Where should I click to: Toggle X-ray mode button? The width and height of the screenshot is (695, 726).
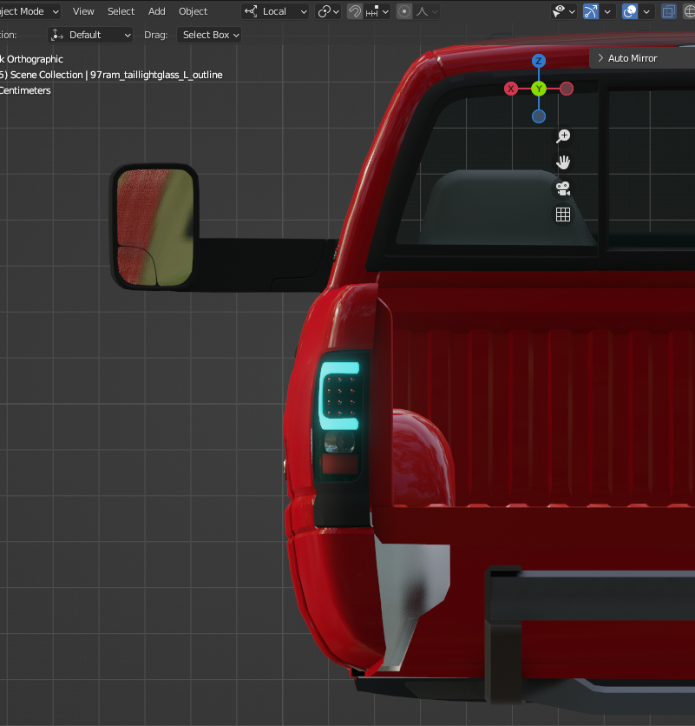pyautogui.click(x=668, y=11)
